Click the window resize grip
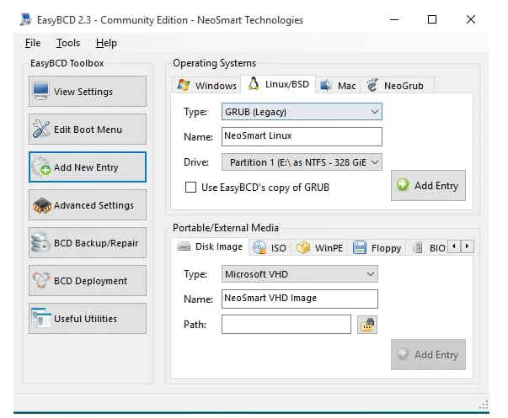 click(x=484, y=405)
